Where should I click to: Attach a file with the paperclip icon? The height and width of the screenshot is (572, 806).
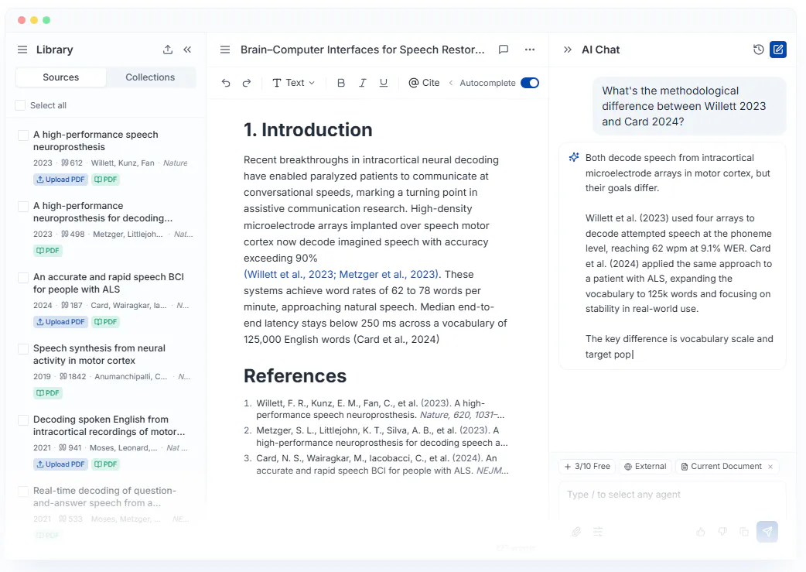pyautogui.click(x=576, y=532)
